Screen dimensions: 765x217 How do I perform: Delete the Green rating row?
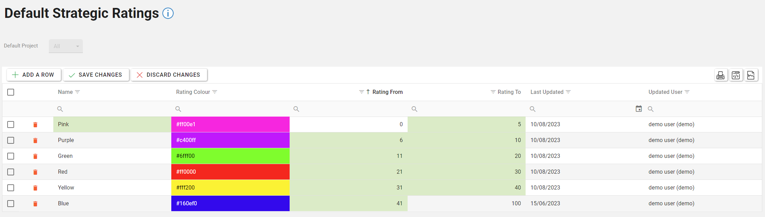35,156
